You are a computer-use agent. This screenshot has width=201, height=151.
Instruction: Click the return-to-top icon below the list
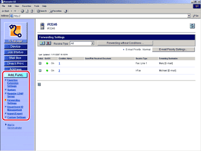tap(39, 84)
